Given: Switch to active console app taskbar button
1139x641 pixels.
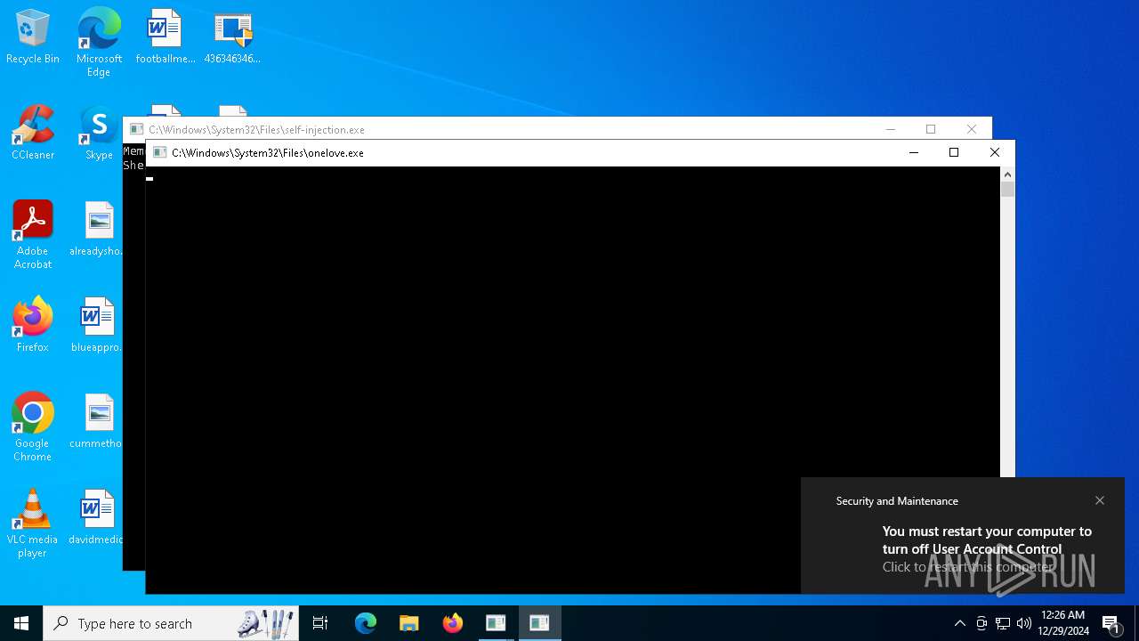Looking at the screenshot, I should pos(539,623).
